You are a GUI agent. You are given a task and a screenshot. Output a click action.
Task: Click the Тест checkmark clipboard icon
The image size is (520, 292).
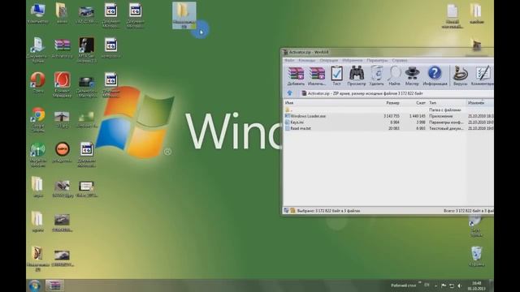point(336,75)
